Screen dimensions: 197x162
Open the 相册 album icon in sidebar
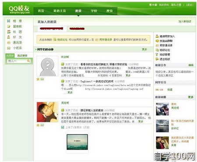click(x=9, y=21)
